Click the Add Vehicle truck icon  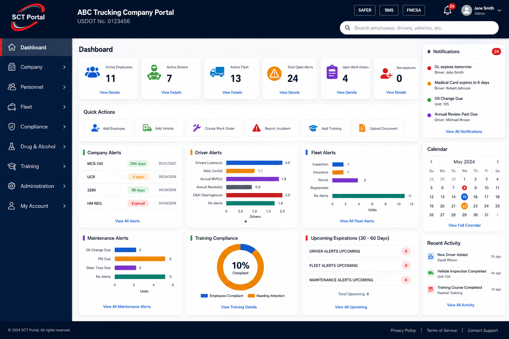tap(147, 128)
